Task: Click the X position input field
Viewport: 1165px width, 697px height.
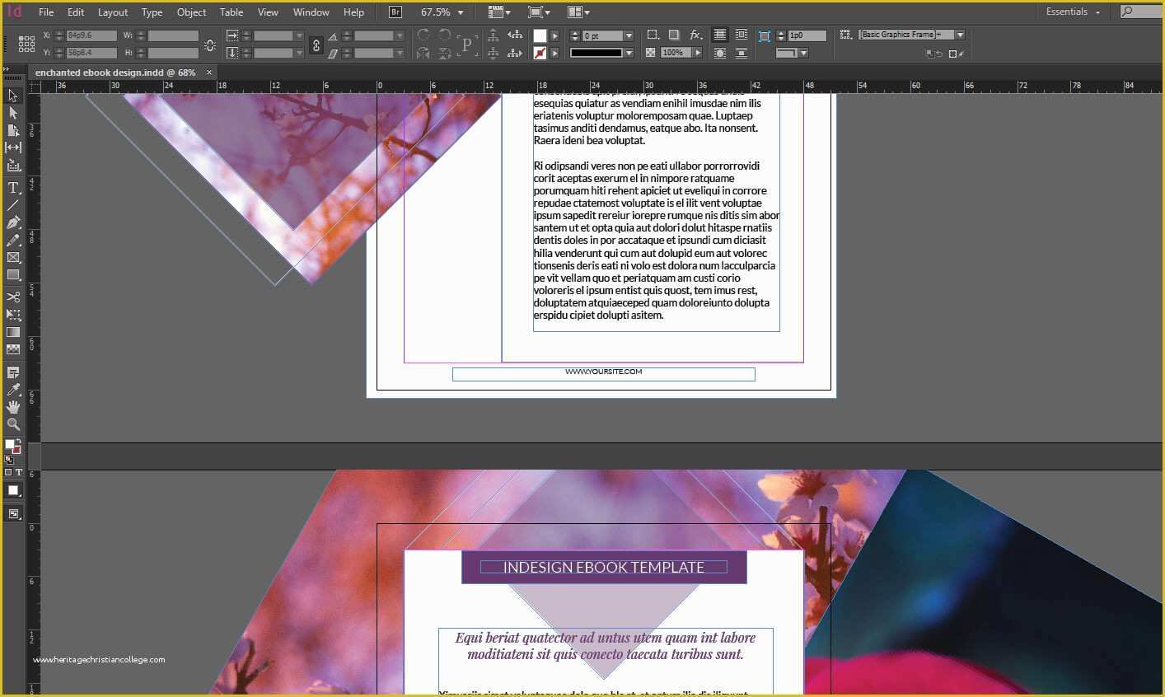Action: [91, 35]
